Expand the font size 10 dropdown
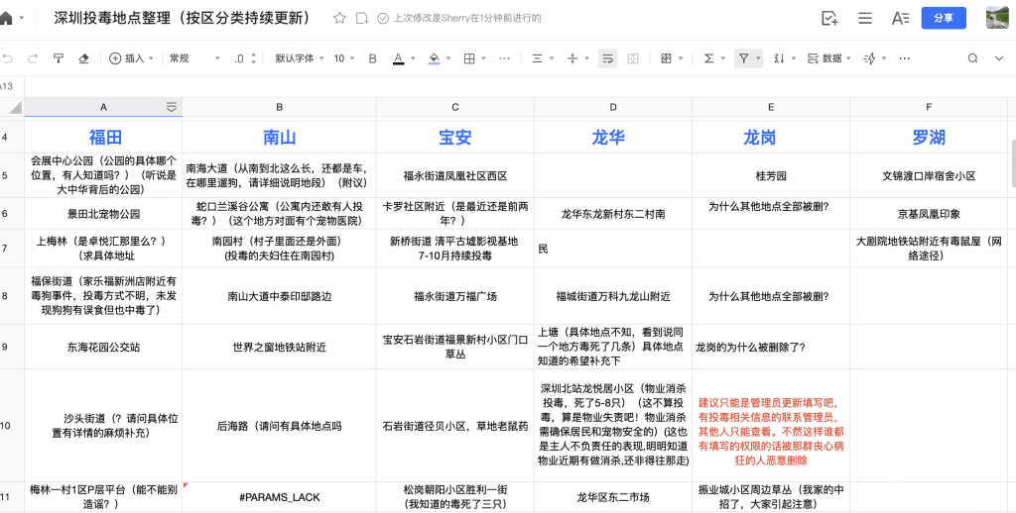This screenshot has height=513, width=1016. click(343, 58)
